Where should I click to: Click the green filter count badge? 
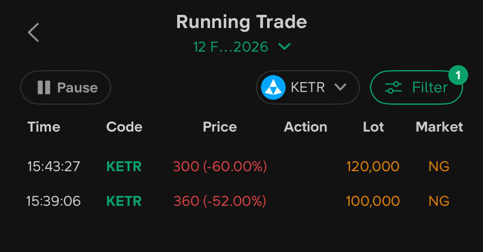pyautogui.click(x=457, y=75)
